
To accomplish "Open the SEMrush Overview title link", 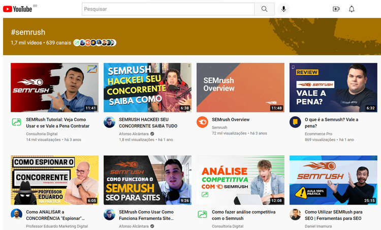I will click(231, 120).
